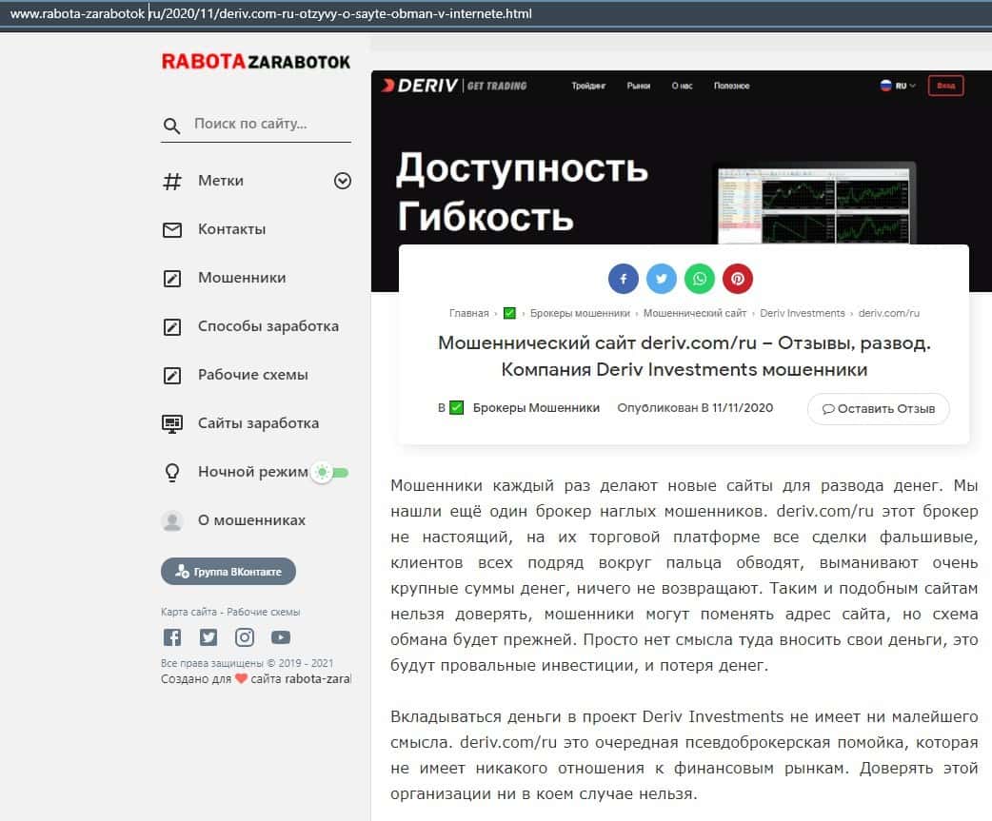Open the Deriv Investments breadcrumb
The width and height of the screenshot is (992, 821).
(803, 313)
